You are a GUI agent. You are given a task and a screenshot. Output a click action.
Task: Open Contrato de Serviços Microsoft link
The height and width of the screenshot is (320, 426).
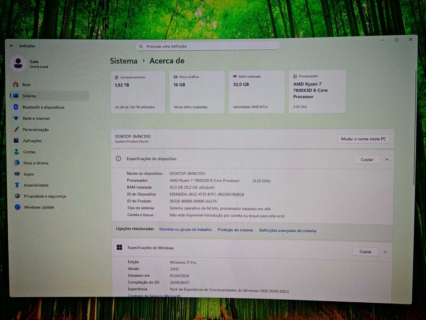coord(154,296)
